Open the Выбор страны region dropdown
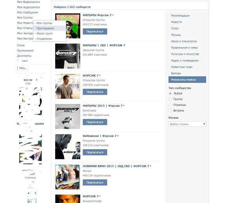 pos(187,124)
